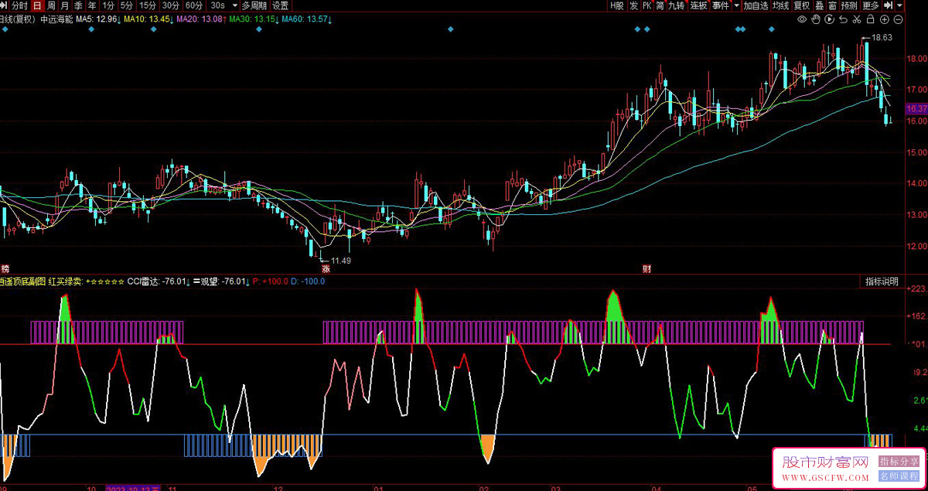Image resolution: width=928 pixels, height=491 pixels.
Task: Toggle the eye visibility icon
Action: pos(802,19)
